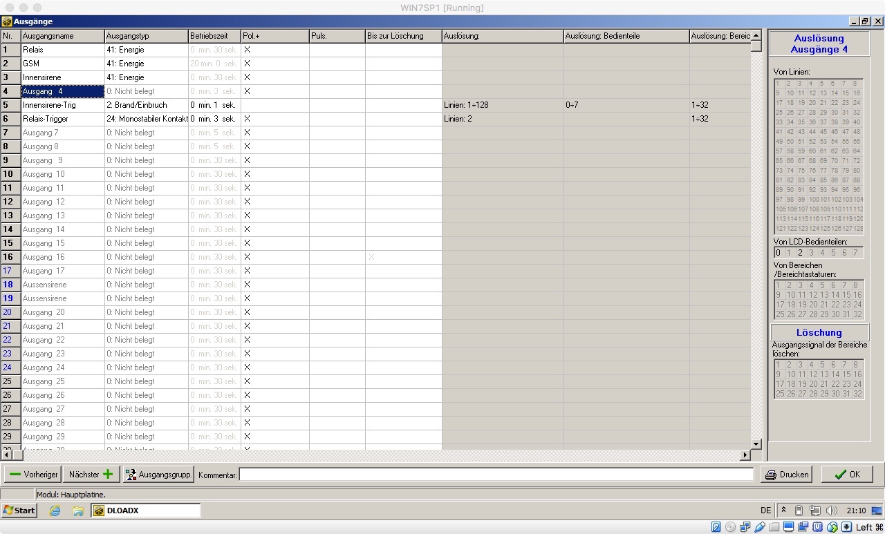
Task: Open the Windows Explorer folder icon in taskbar
Action: click(x=78, y=511)
